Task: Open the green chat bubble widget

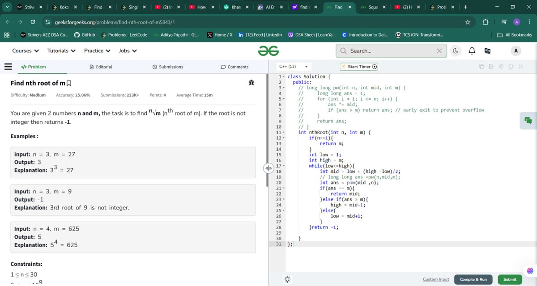Action: (x=528, y=121)
